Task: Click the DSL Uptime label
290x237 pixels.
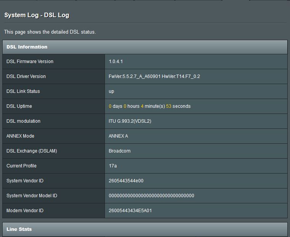Action: pos(19,106)
